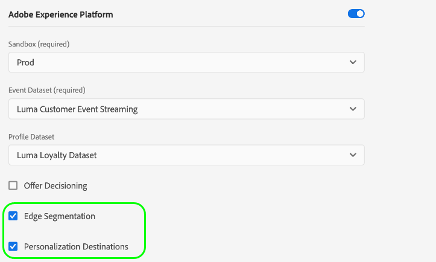436x262 pixels.
Task: Click the Sandbox (required) field label
Action: click(39, 44)
